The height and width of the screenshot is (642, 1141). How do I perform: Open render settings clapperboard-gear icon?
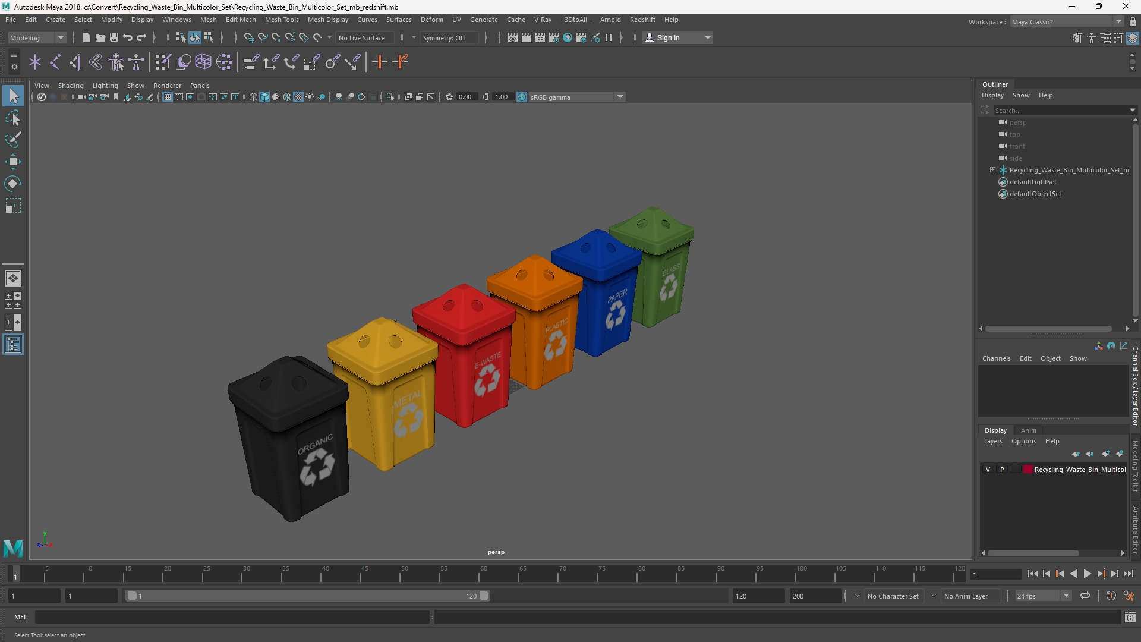click(554, 37)
